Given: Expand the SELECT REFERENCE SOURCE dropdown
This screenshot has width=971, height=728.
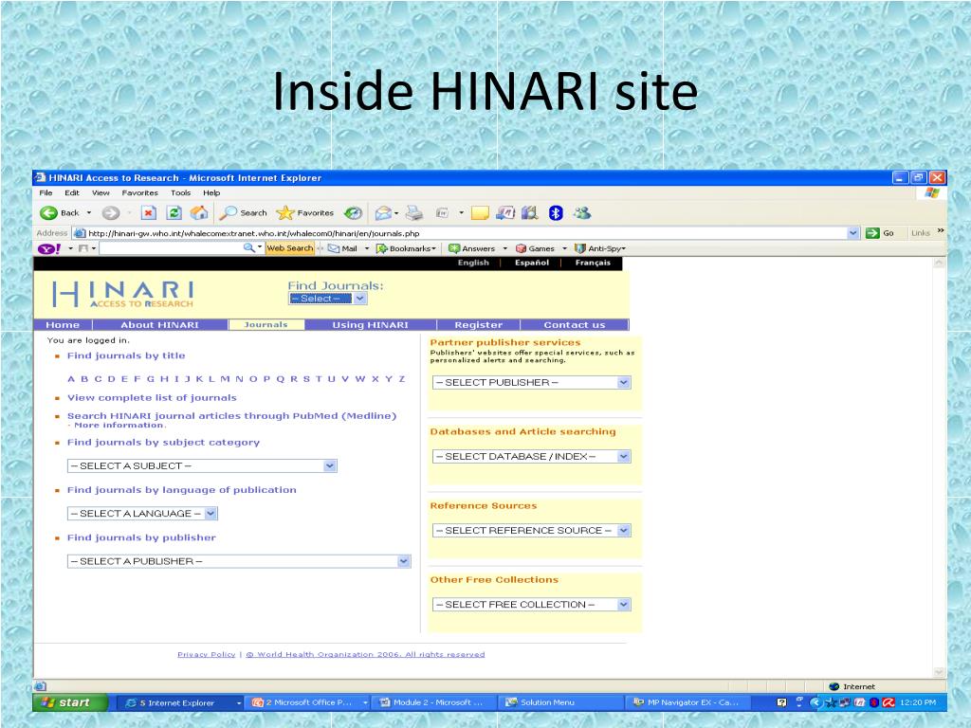Looking at the screenshot, I should click(x=531, y=531).
